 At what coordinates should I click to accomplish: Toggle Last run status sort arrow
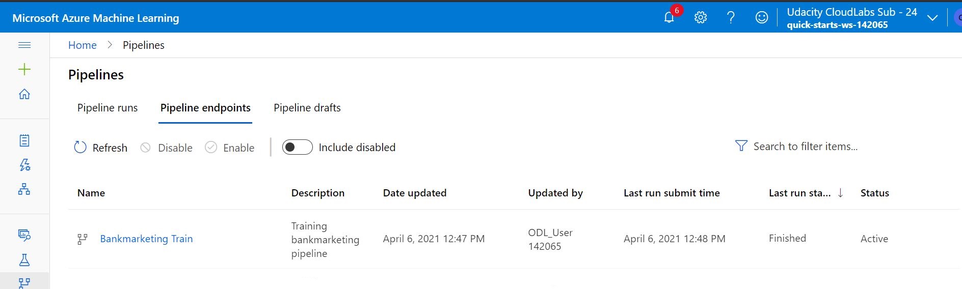click(x=840, y=193)
